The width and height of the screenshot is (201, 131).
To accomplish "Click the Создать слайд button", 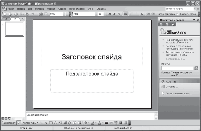I will point(186,14).
